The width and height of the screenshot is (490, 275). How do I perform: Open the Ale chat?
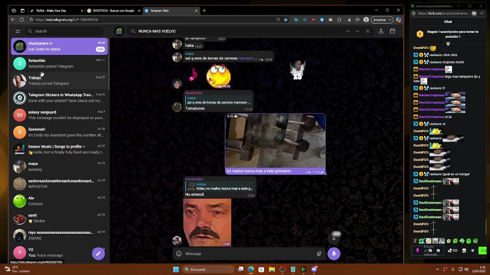coord(59,201)
